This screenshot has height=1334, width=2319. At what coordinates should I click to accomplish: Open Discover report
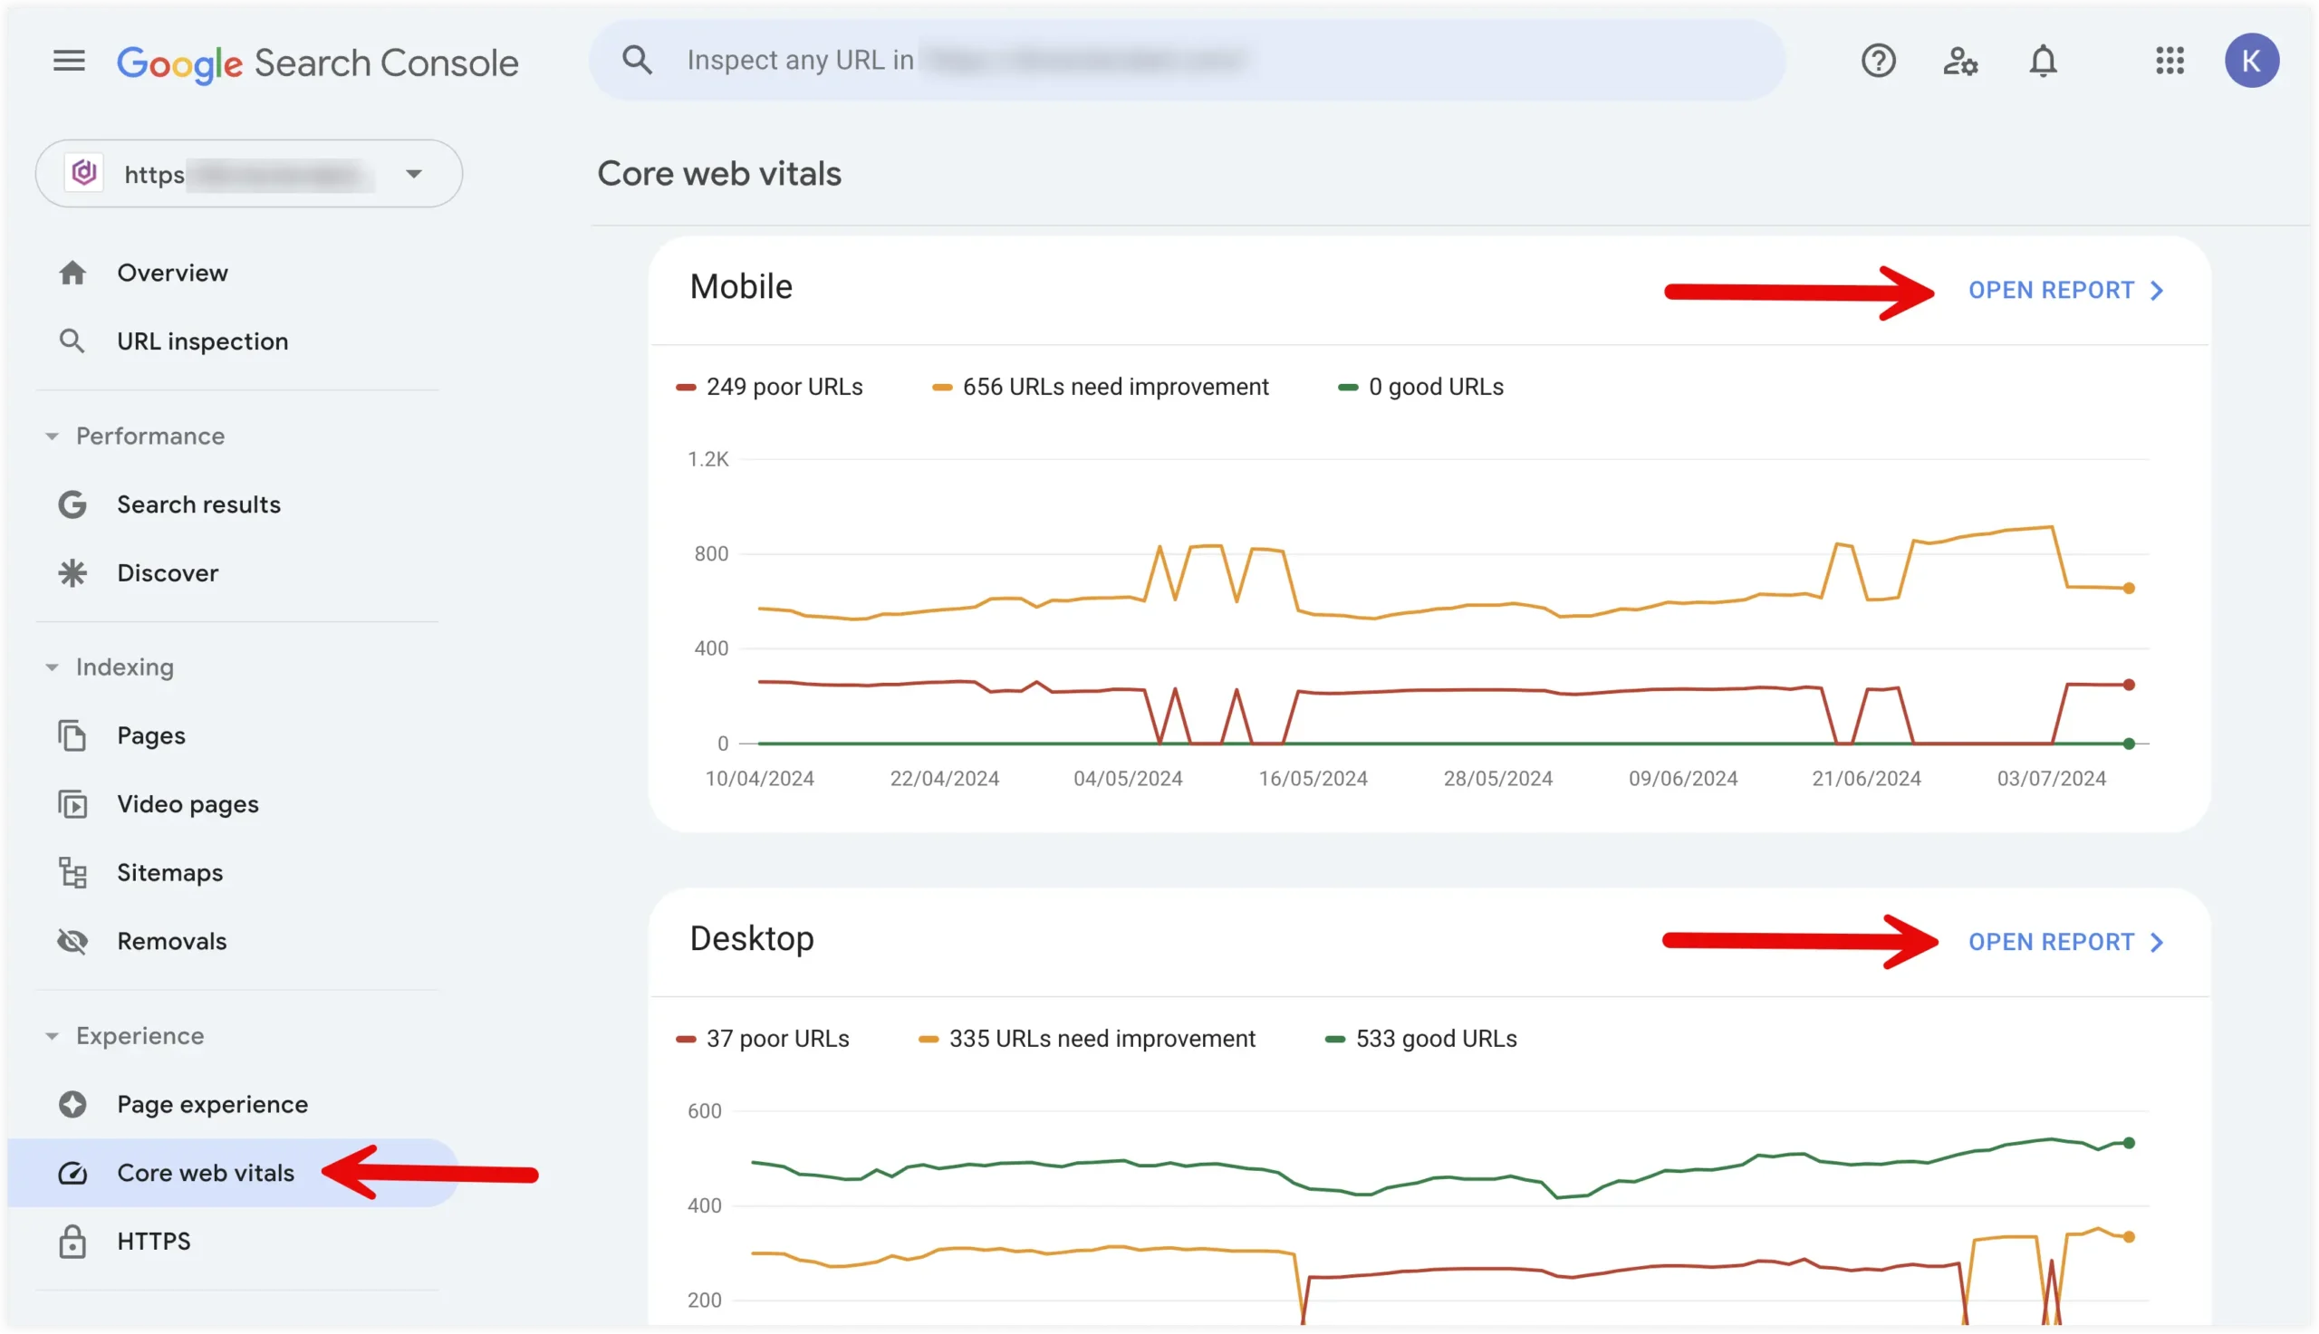click(x=168, y=573)
